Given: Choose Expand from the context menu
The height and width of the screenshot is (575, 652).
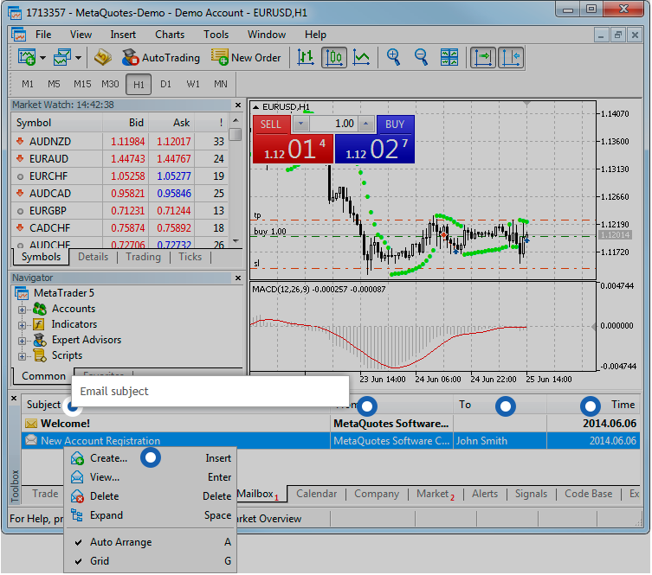Looking at the screenshot, I should [150, 515].
